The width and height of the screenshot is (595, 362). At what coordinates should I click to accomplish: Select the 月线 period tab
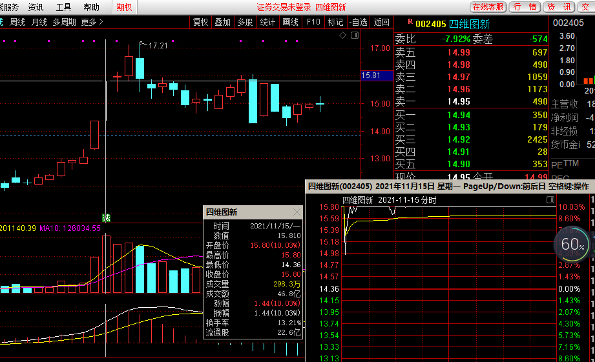coord(39,23)
